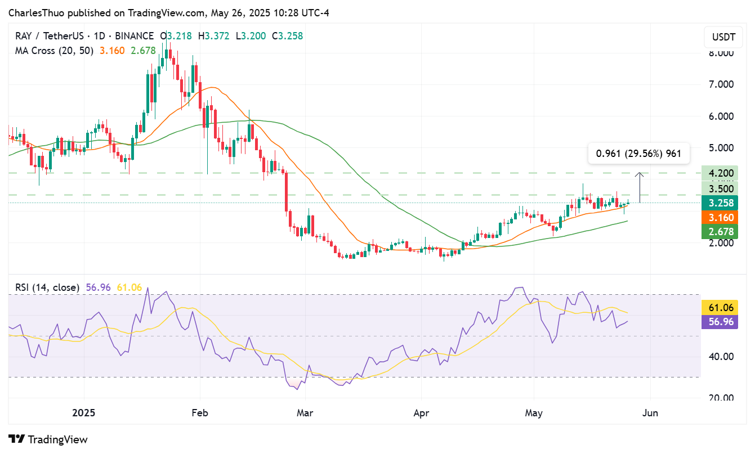This screenshot has width=755, height=454.
Task: Click the 2025 label on the time axis
Action: click(83, 413)
